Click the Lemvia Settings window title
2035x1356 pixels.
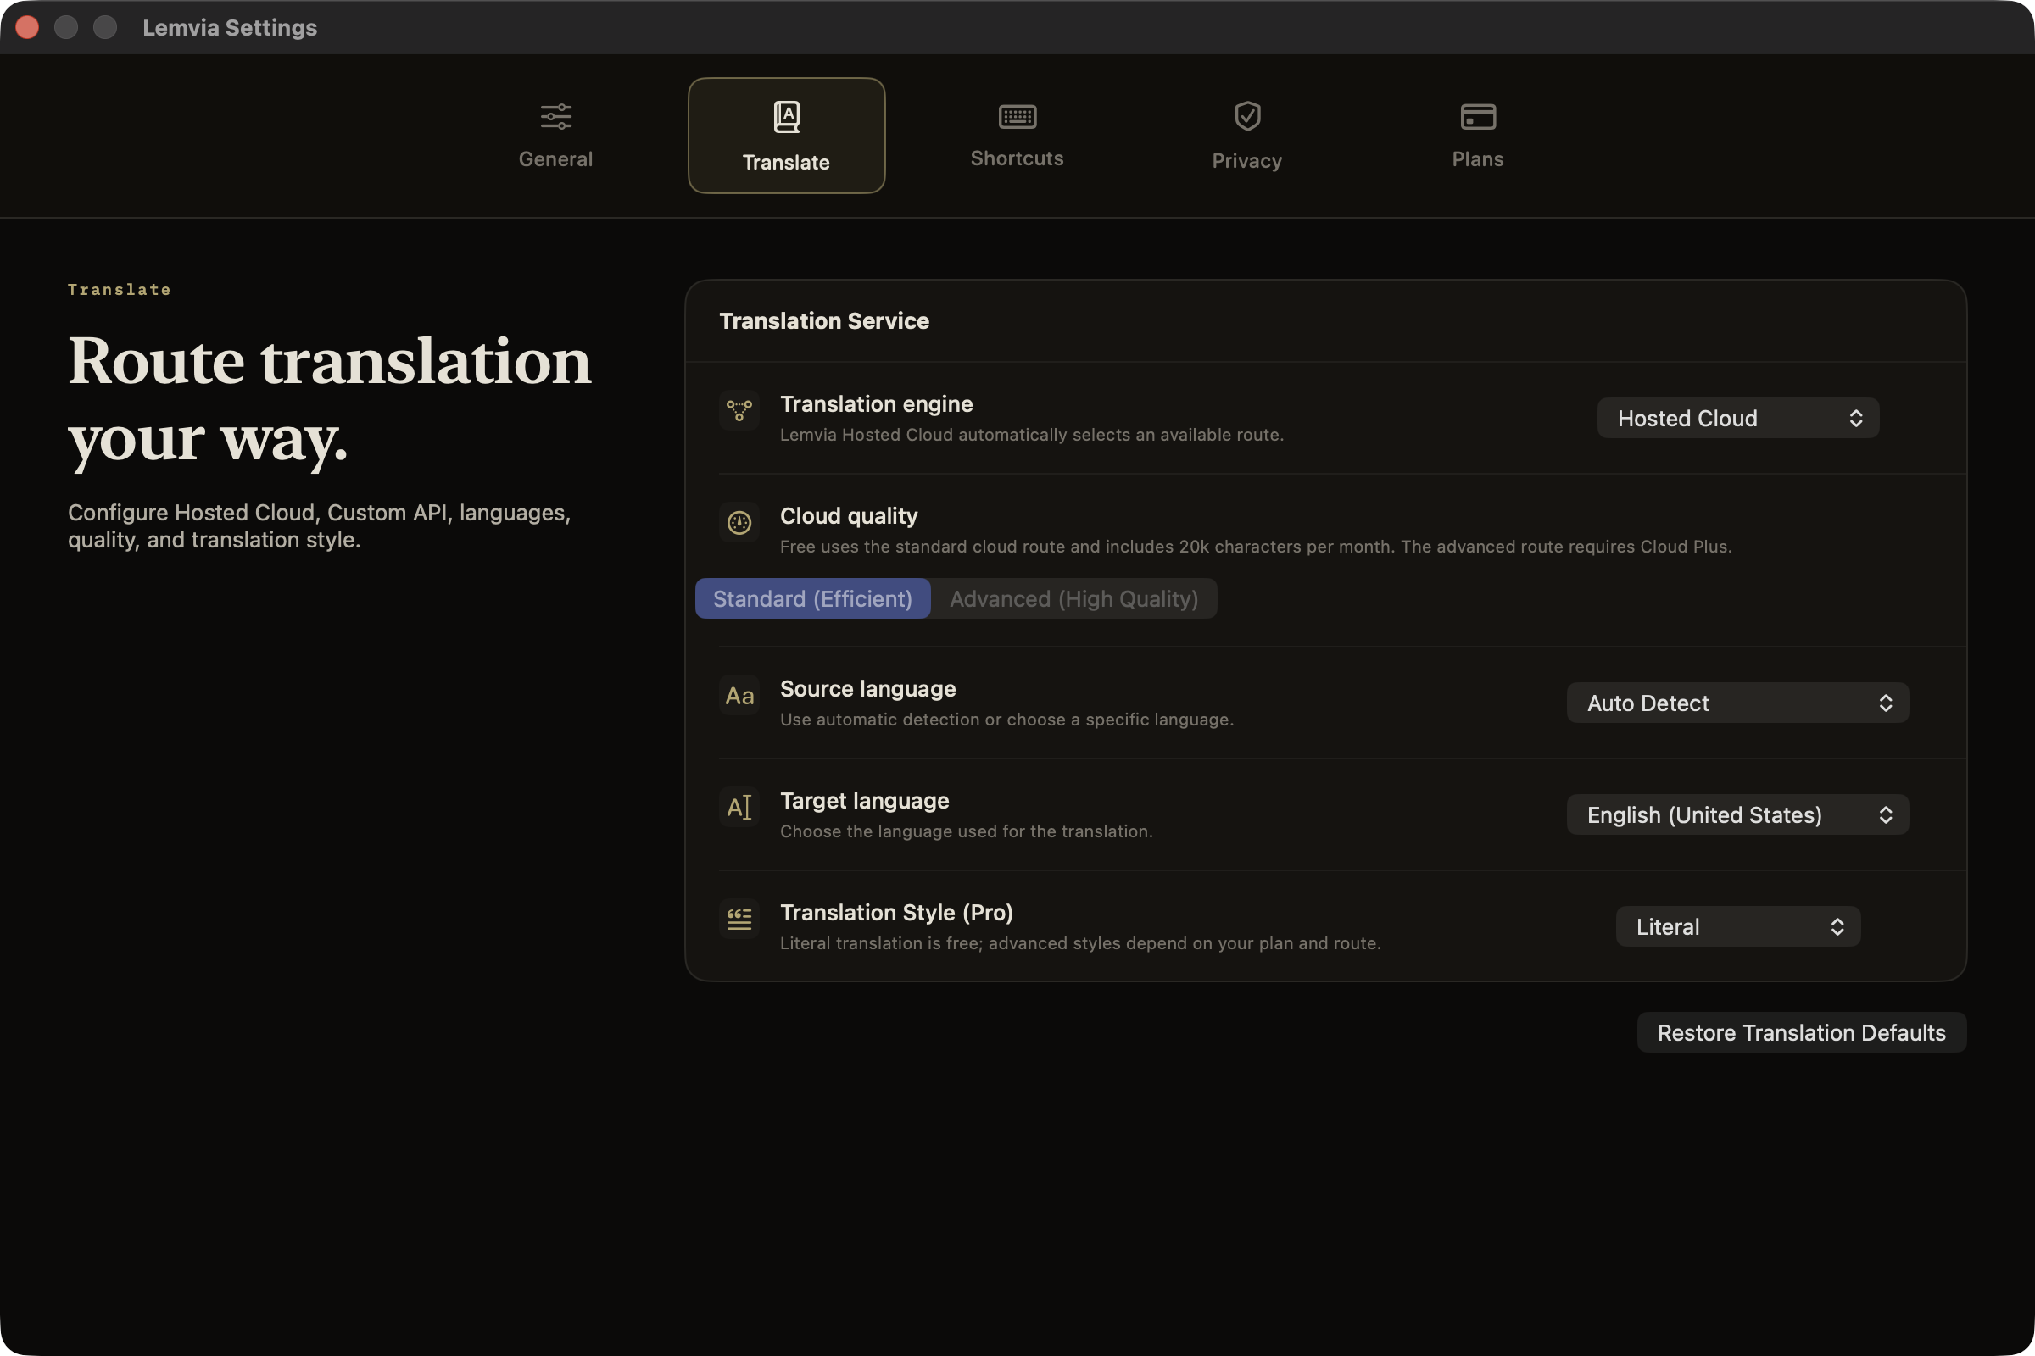(x=230, y=28)
